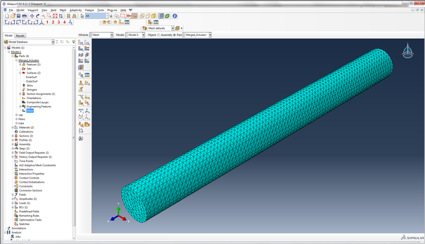This screenshot has width=425, height=244.
Task: Click the Cycle Views up-down arrows icon
Action: [x=61, y=17]
